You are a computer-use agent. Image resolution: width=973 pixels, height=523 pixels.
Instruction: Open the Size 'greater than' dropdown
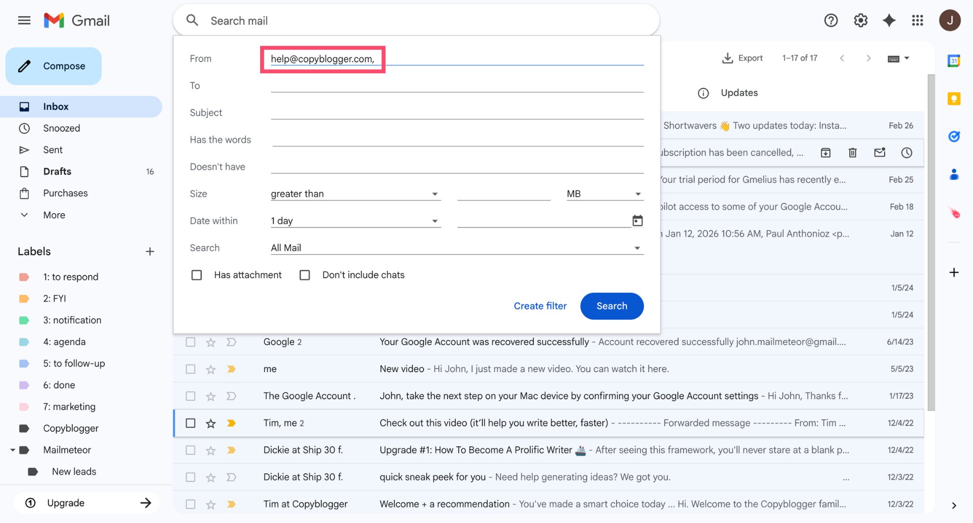[434, 194]
